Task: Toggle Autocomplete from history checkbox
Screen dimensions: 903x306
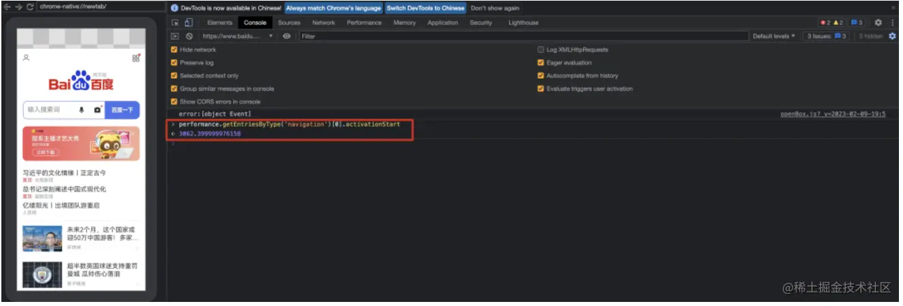Action: (540, 76)
